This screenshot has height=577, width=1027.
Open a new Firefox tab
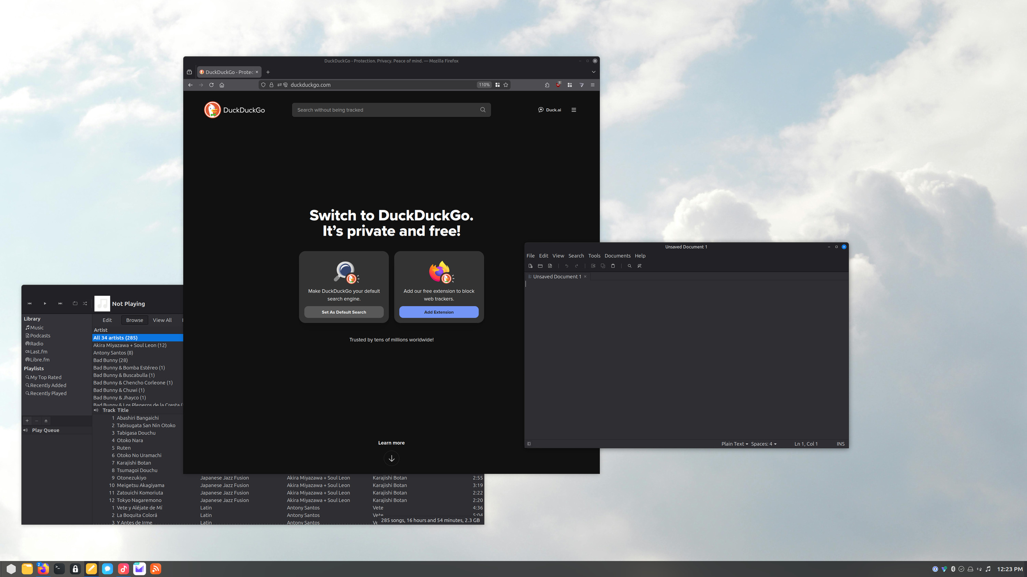tap(268, 72)
